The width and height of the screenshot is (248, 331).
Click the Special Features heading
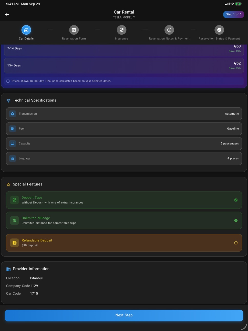[x=28, y=184]
